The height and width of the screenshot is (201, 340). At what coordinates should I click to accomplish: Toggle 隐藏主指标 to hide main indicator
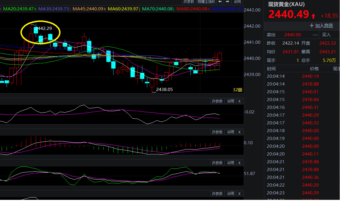(206, 2)
